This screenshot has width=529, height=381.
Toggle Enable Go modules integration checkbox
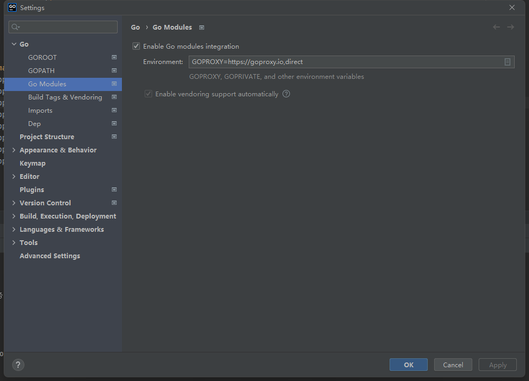click(136, 46)
